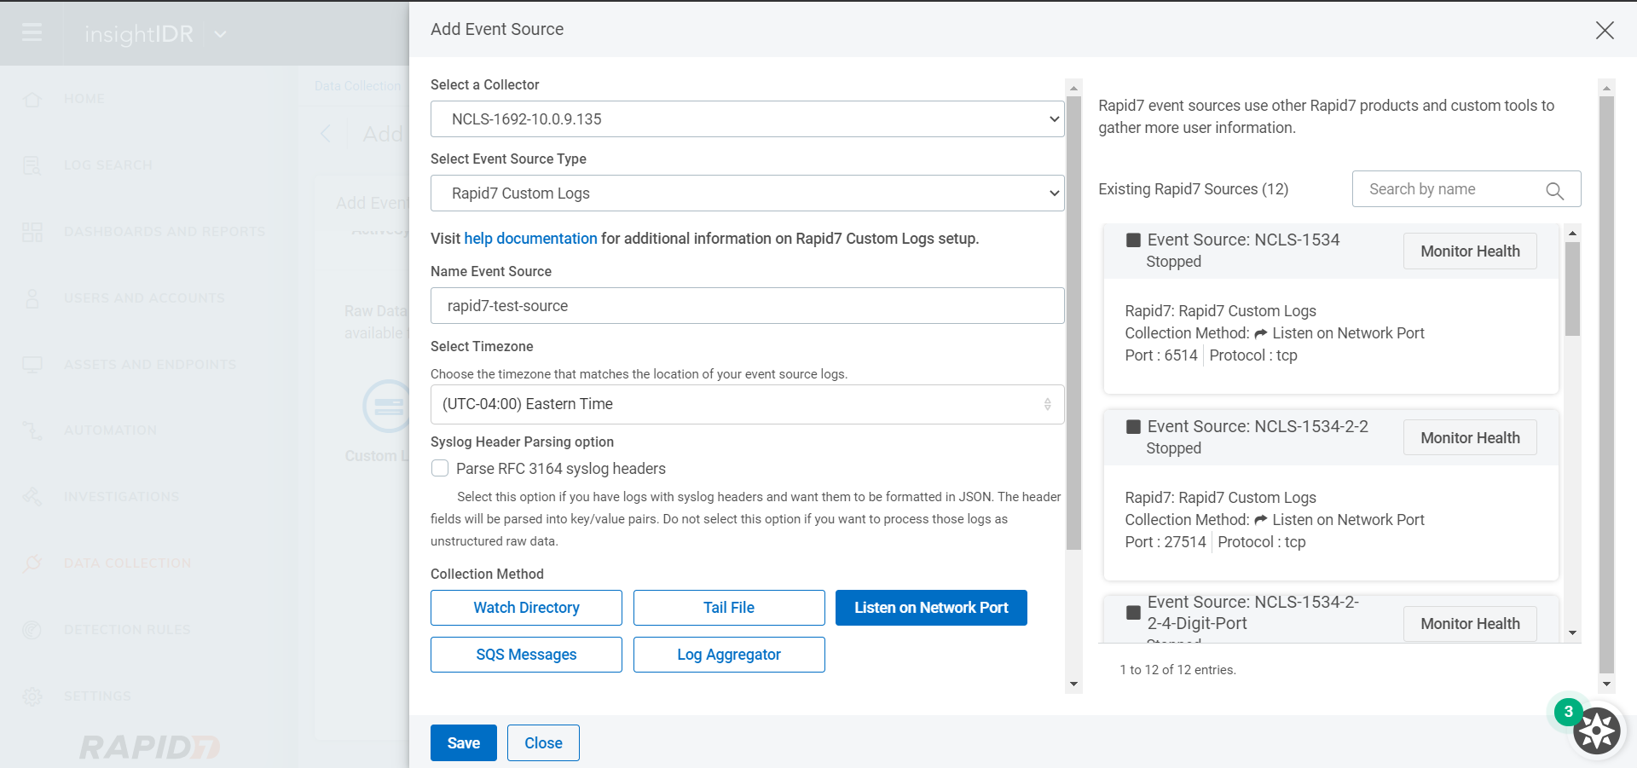This screenshot has width=1637, height=768.
Task: Click the right panel outer scrollbar down arrow
Action: 1606,684
